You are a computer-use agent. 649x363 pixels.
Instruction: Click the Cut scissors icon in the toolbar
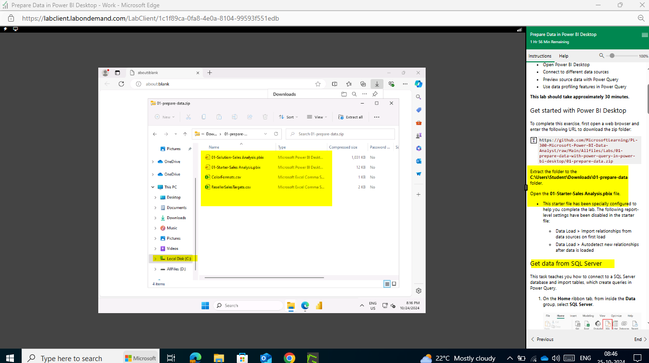[x=188, y=117]
